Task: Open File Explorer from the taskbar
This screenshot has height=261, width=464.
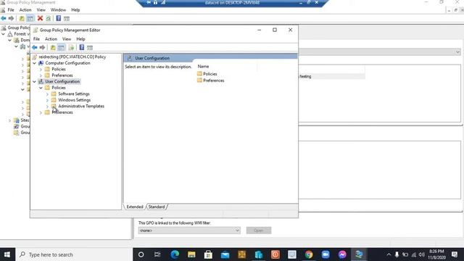Action: pos(191,254)
